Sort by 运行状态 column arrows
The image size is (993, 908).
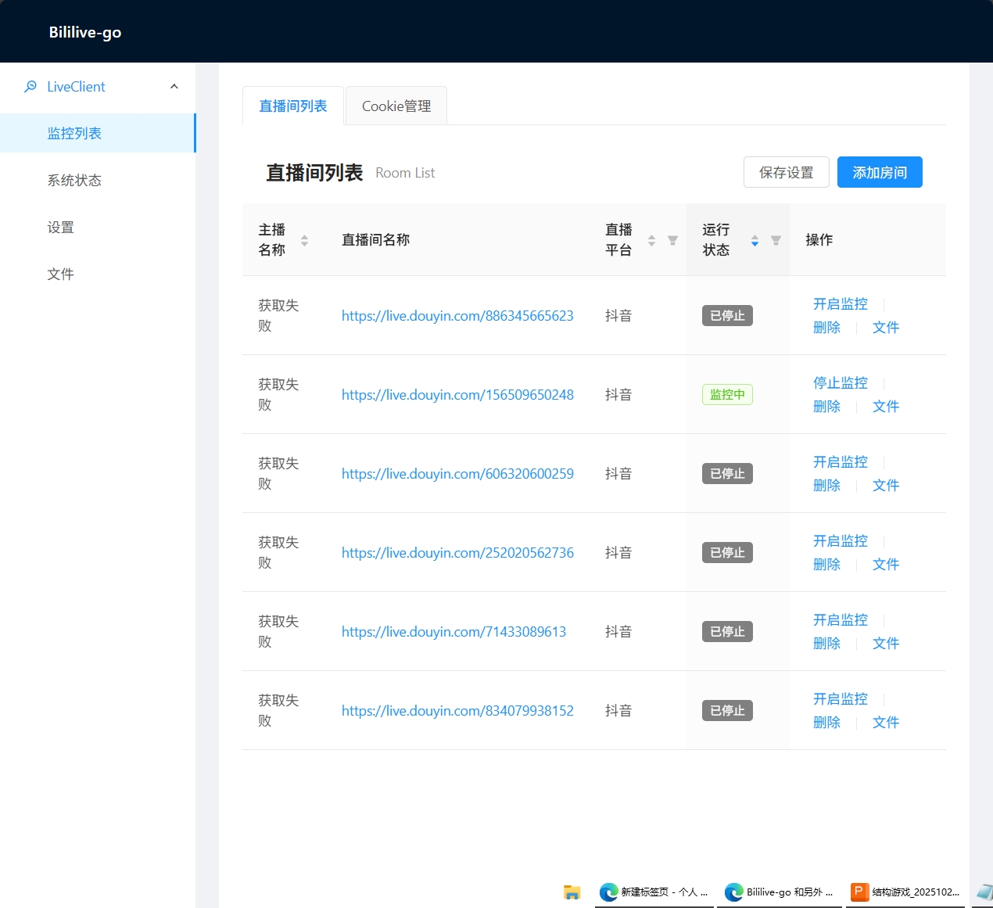(x=755, y=240)
